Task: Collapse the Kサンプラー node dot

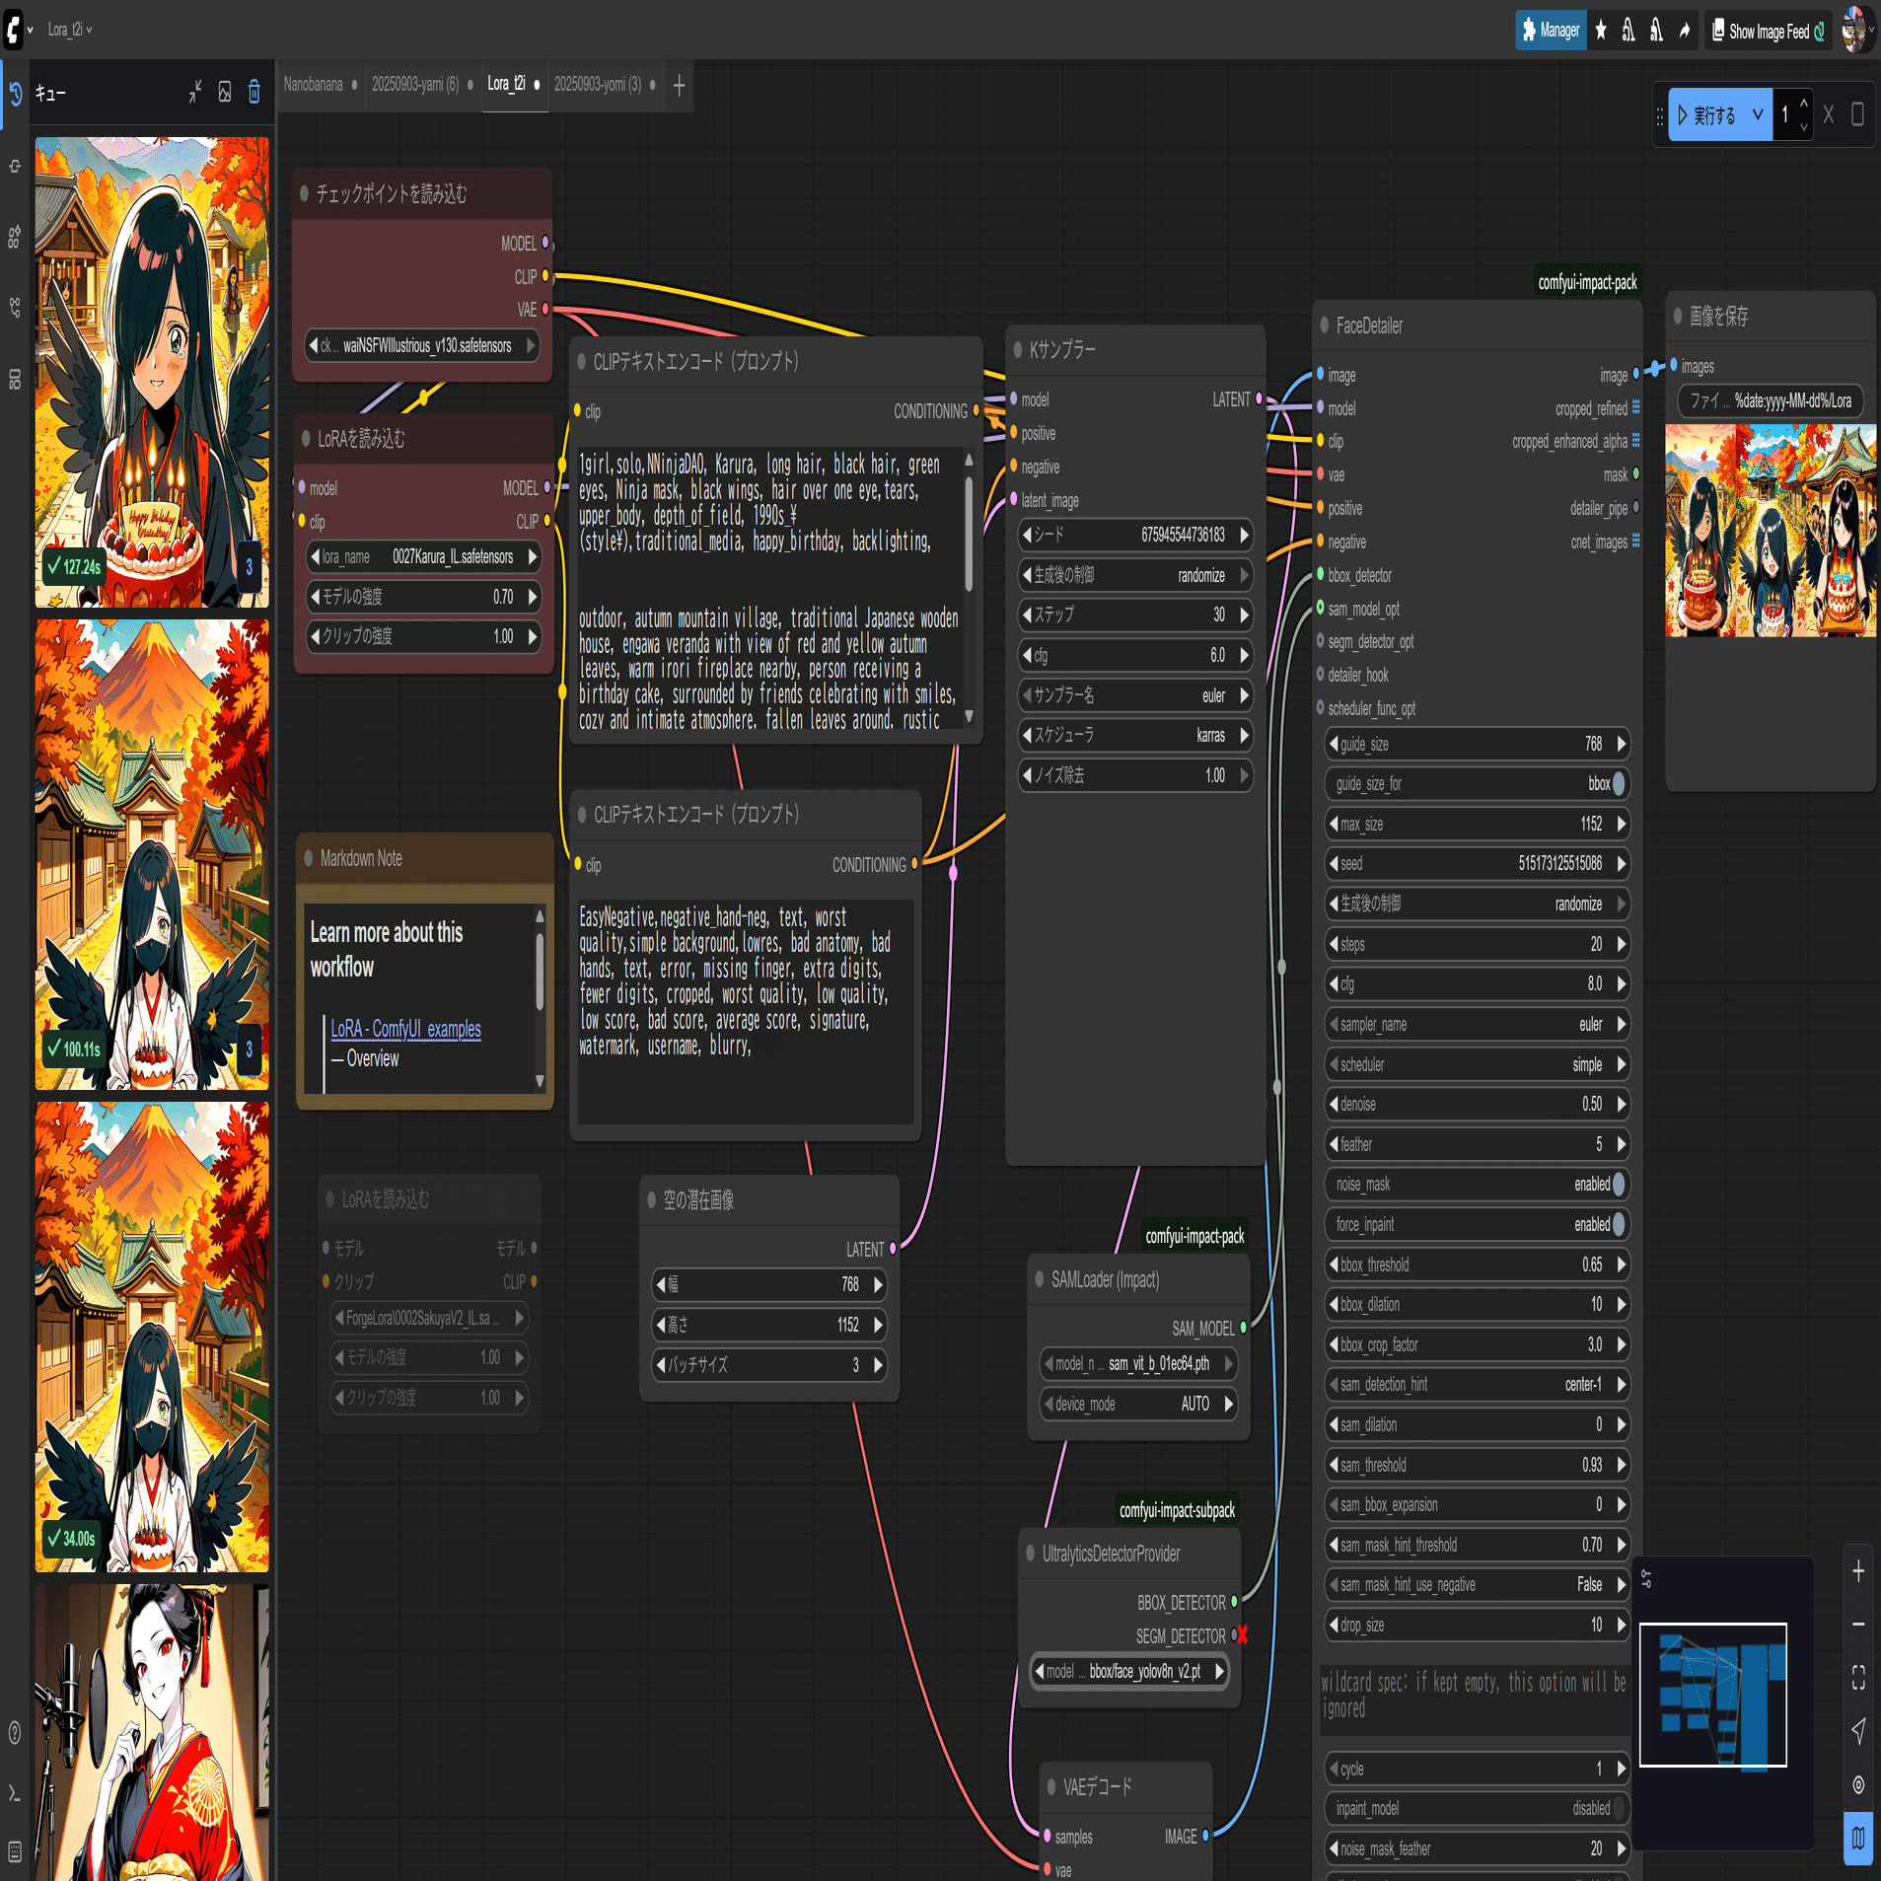Action: (x=1018, y=349)
